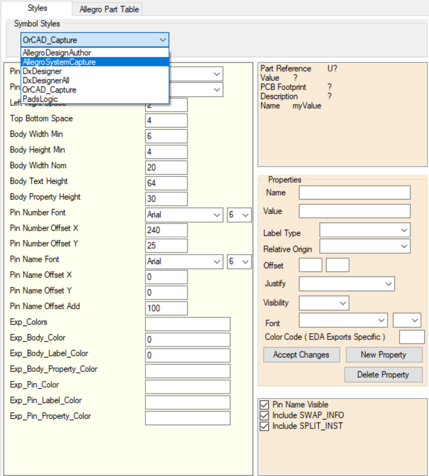Edit the Body Height Min field

[x=166, y=152]
